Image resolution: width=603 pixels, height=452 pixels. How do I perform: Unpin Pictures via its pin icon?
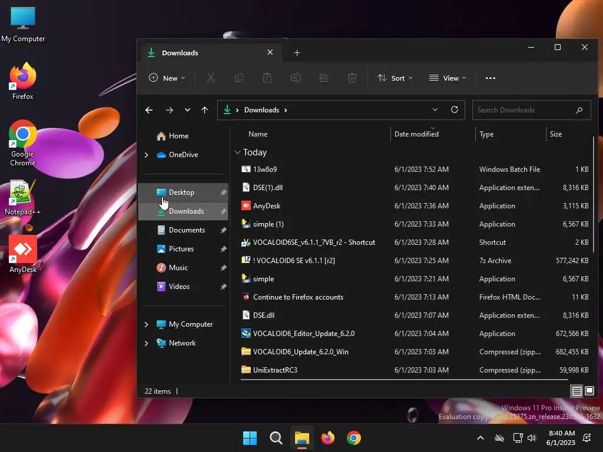(x=223, y=249)
